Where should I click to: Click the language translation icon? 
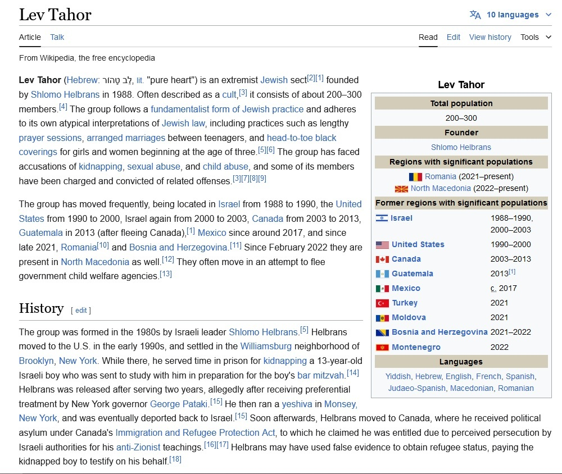[x=475, y=15]
